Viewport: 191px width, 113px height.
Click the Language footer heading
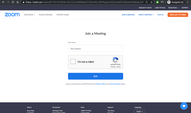tap(138, 107)
